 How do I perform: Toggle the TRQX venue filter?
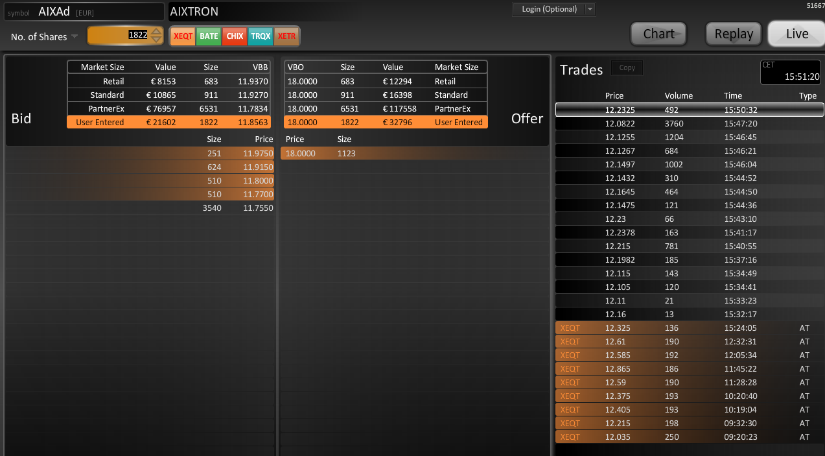tap(261, 36)
